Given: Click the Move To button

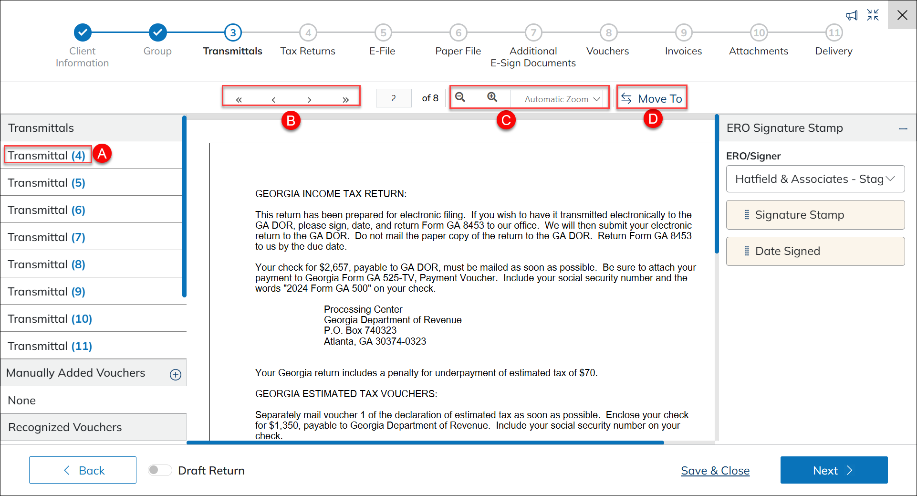Looking at the screenshot, I should (652, 98).
